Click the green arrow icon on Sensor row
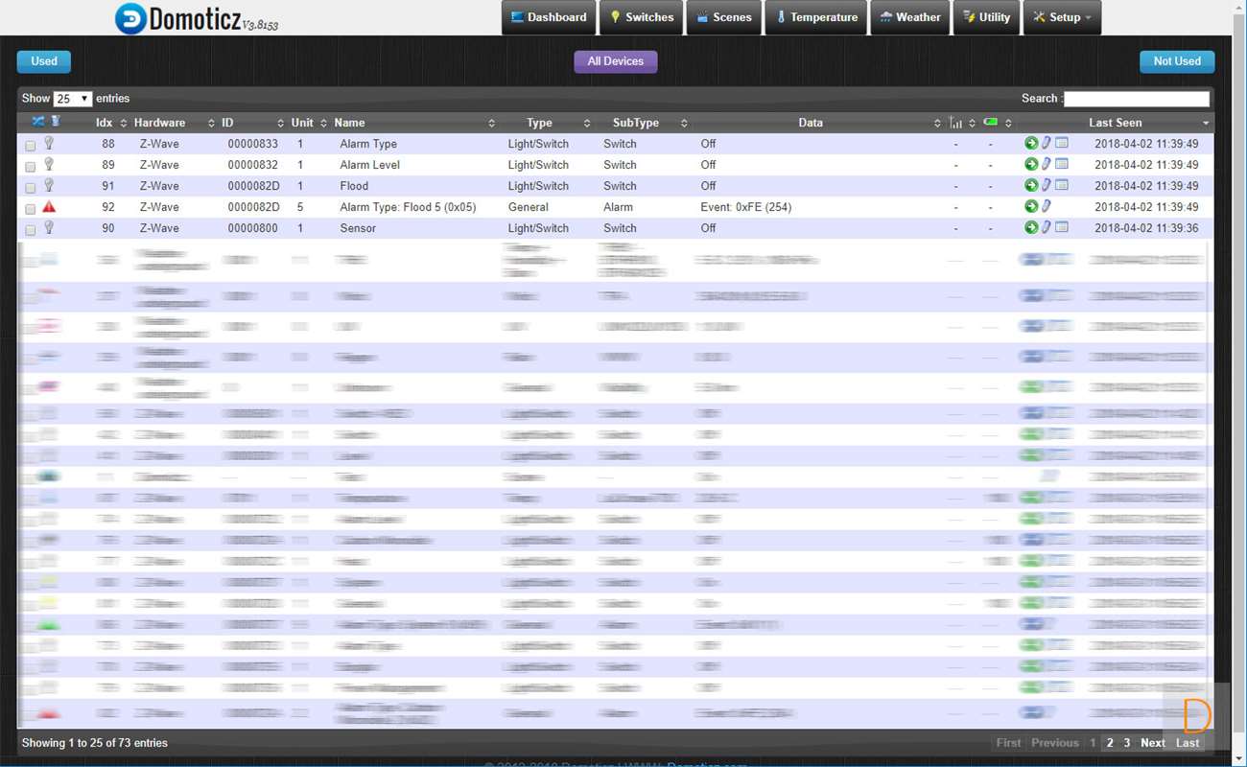Image resolution: width=1247 pixels, height=767 pixels. pos(1031,228)
